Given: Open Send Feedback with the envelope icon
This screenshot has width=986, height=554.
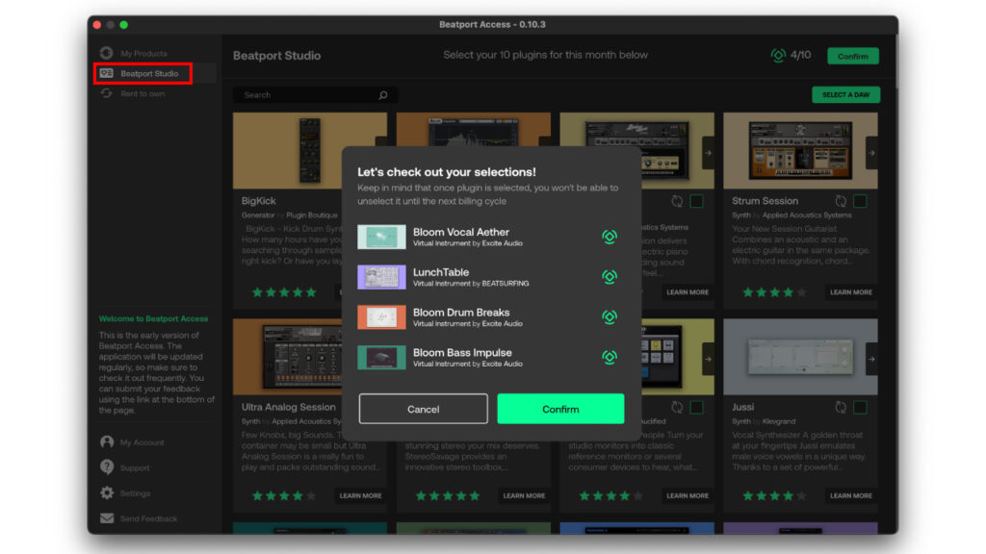Looking at the screenshot, I should tap(106, 518).
